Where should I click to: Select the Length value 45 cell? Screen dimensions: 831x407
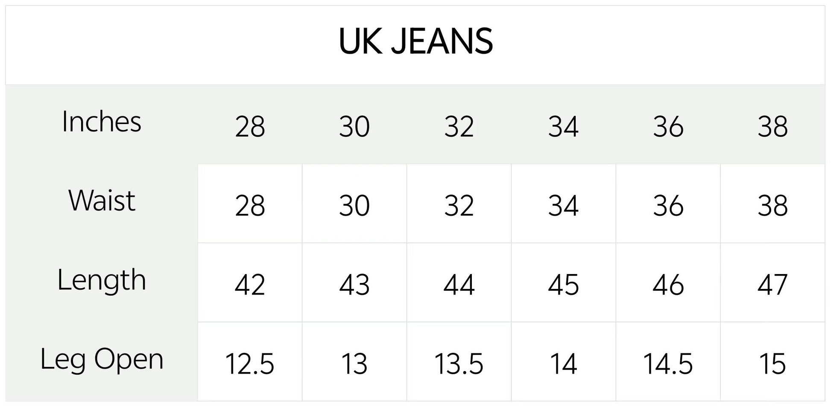(563, 285)
